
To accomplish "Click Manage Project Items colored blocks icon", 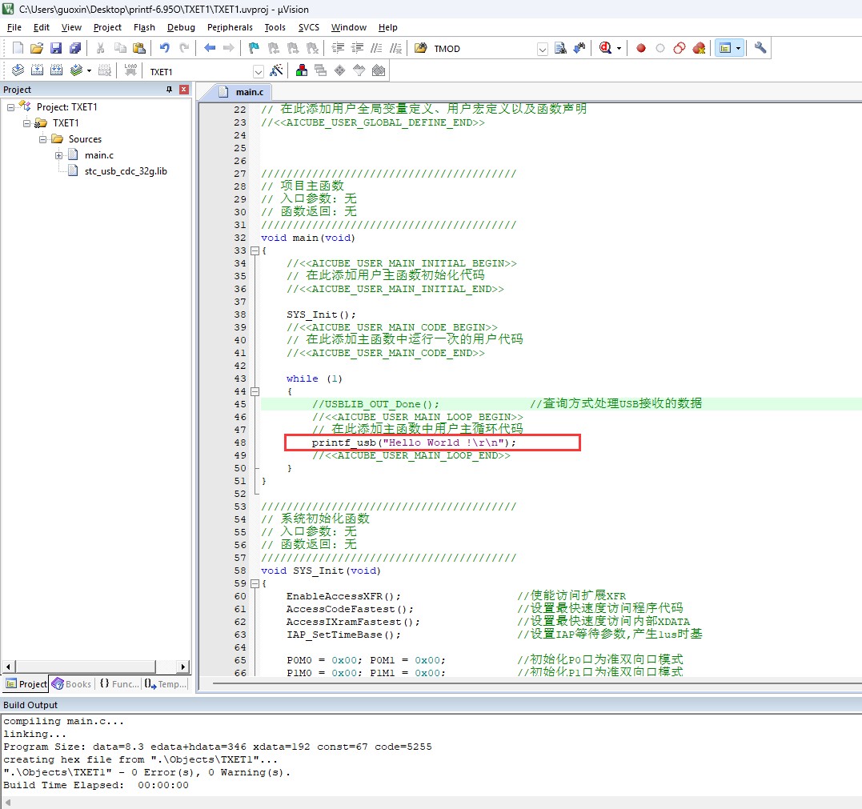I will coord(302,70).
